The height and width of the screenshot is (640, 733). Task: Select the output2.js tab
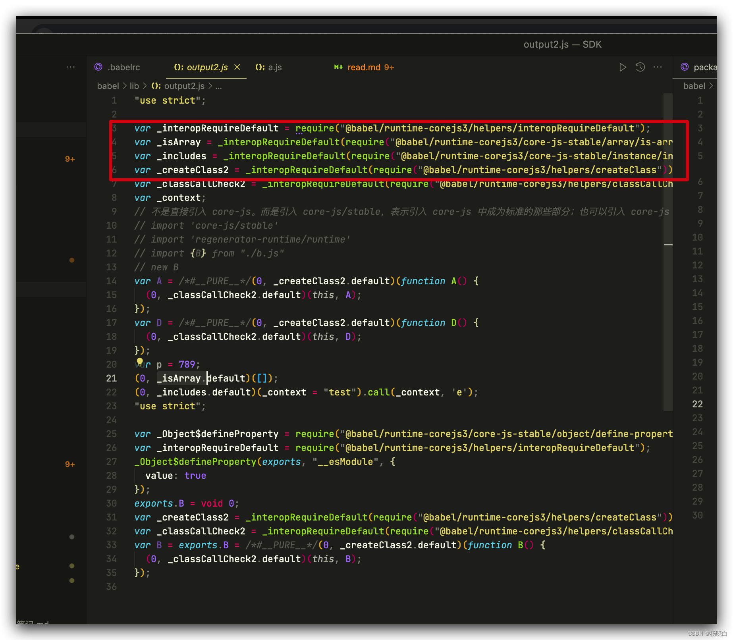tap(207, 67)
